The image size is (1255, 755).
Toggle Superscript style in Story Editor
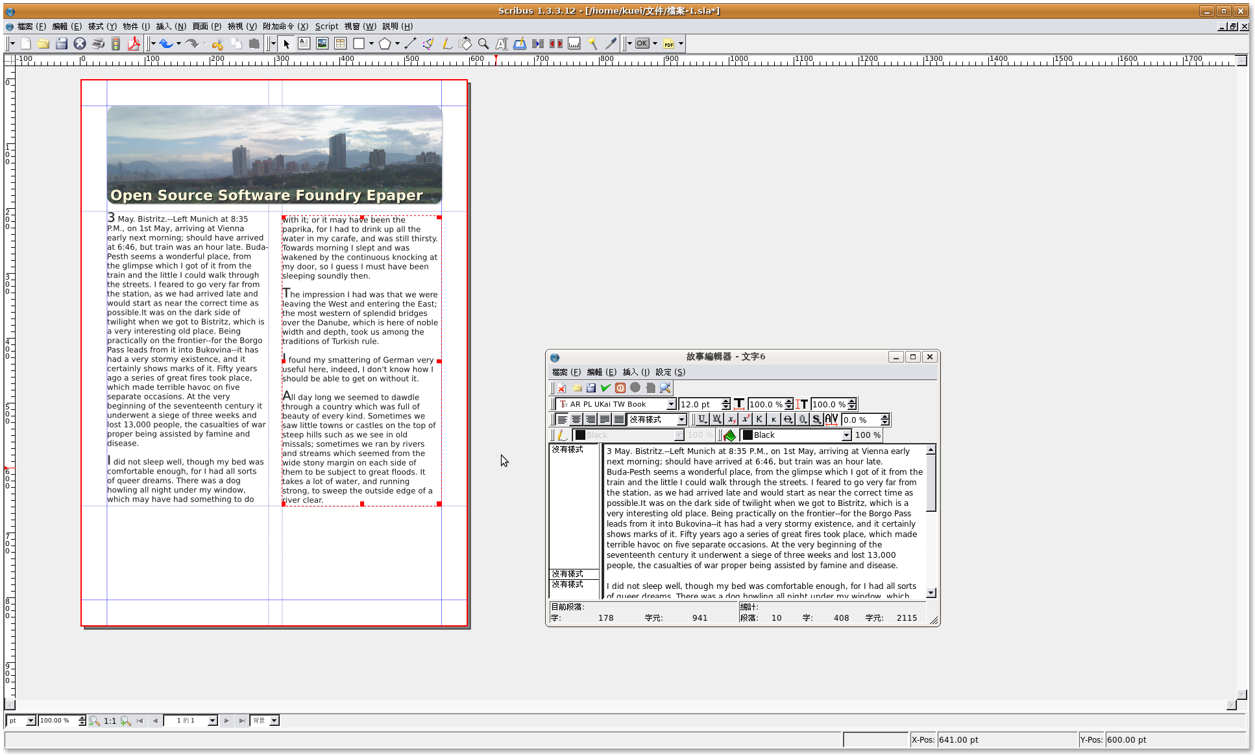[x=746, y=420]
